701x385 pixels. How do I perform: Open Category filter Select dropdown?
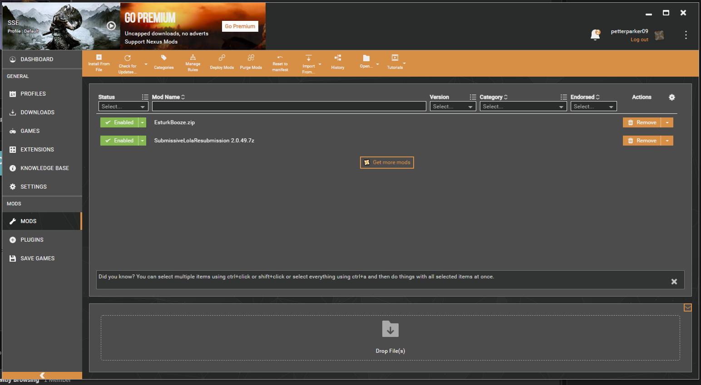tap(523, 107)
